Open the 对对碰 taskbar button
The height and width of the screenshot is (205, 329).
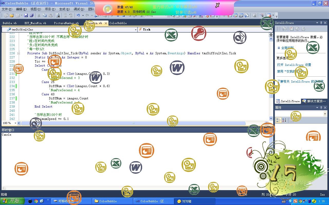[x=195, y=201]
